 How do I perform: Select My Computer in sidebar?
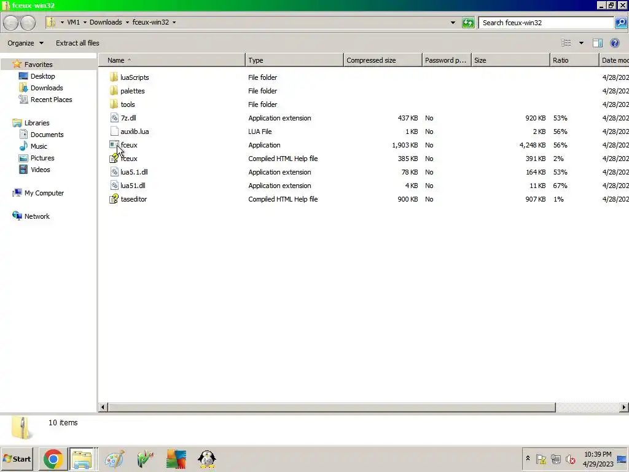click(44, 193)
